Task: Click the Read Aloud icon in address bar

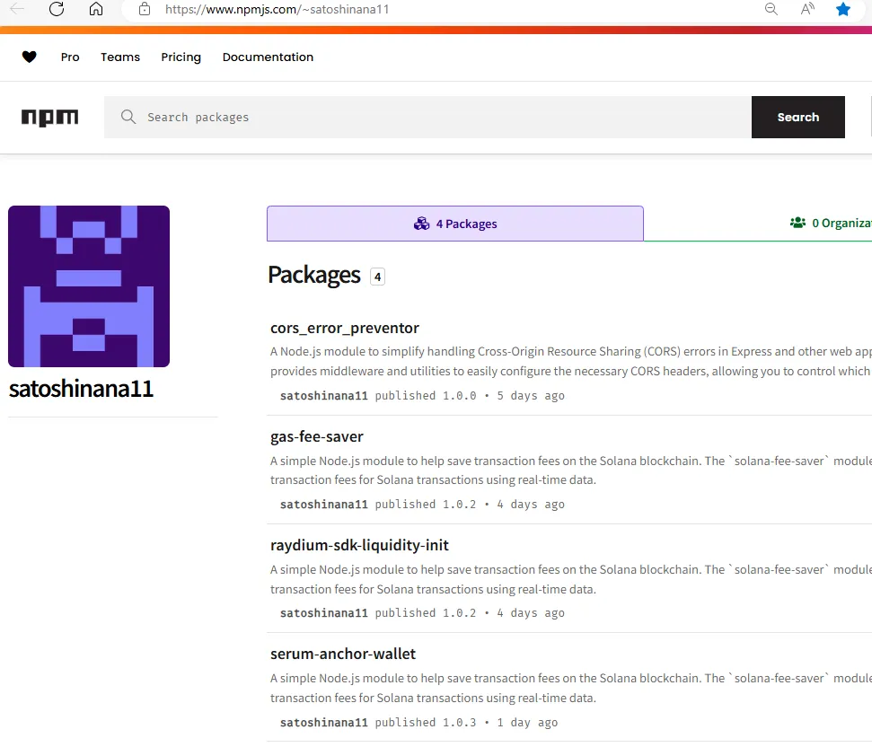Action: (x=807, y=9)
